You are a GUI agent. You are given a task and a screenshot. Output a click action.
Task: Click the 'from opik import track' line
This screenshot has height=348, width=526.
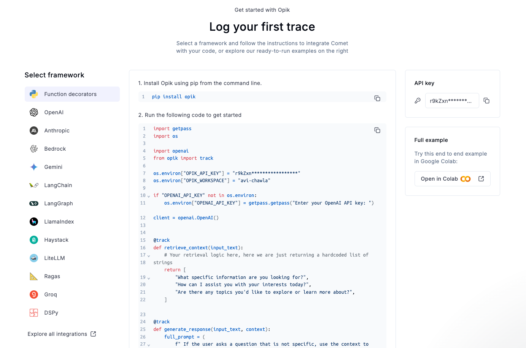[183, 158]
